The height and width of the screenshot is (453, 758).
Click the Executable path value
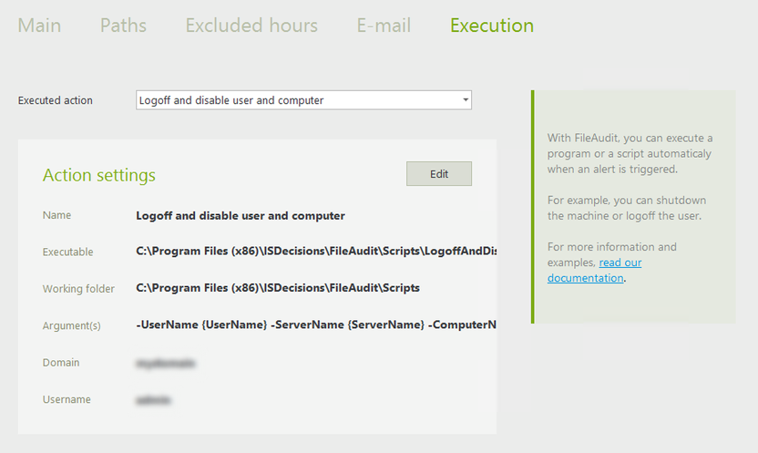point(316,251)
